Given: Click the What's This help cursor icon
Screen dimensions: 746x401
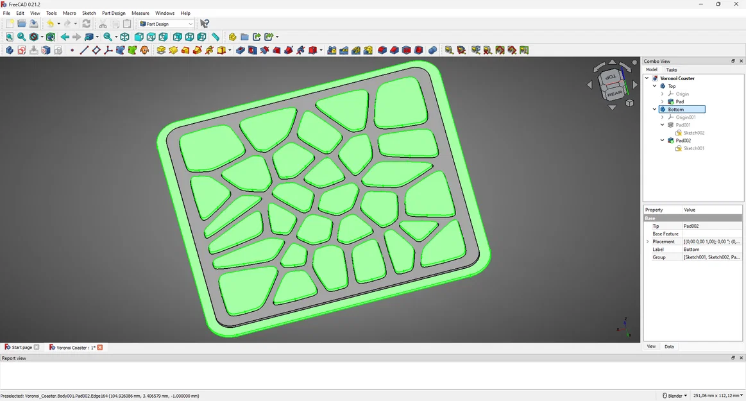Looking at the screenshot, I should point(205,24).
